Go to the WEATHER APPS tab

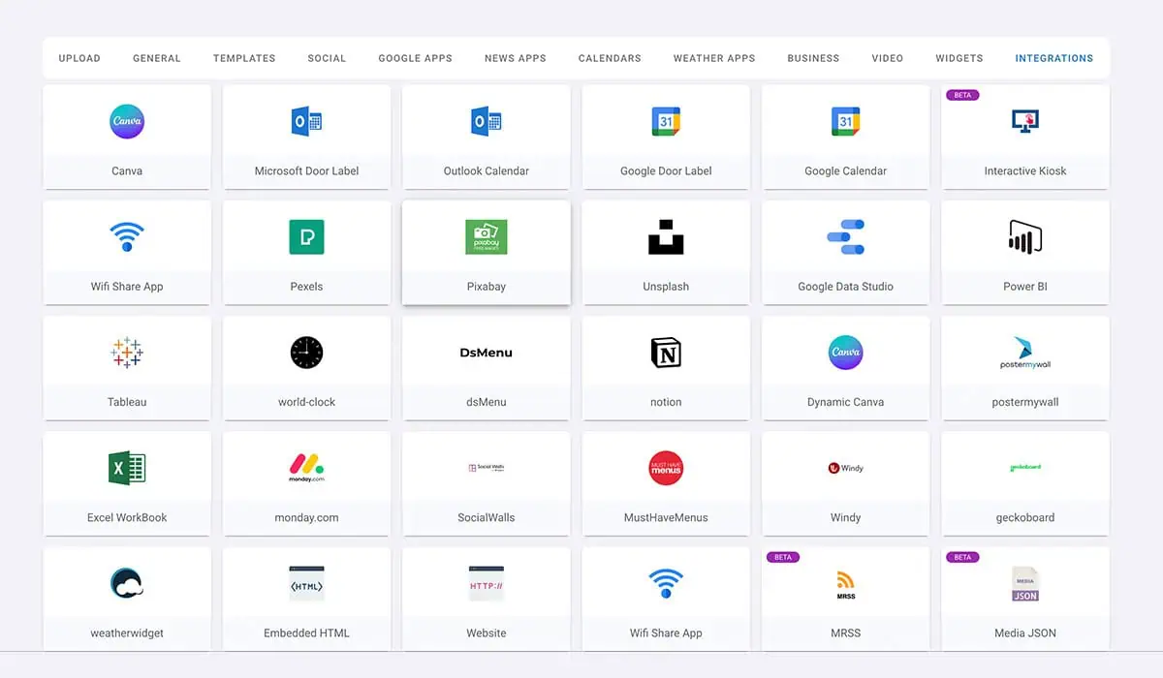[714, 58]
